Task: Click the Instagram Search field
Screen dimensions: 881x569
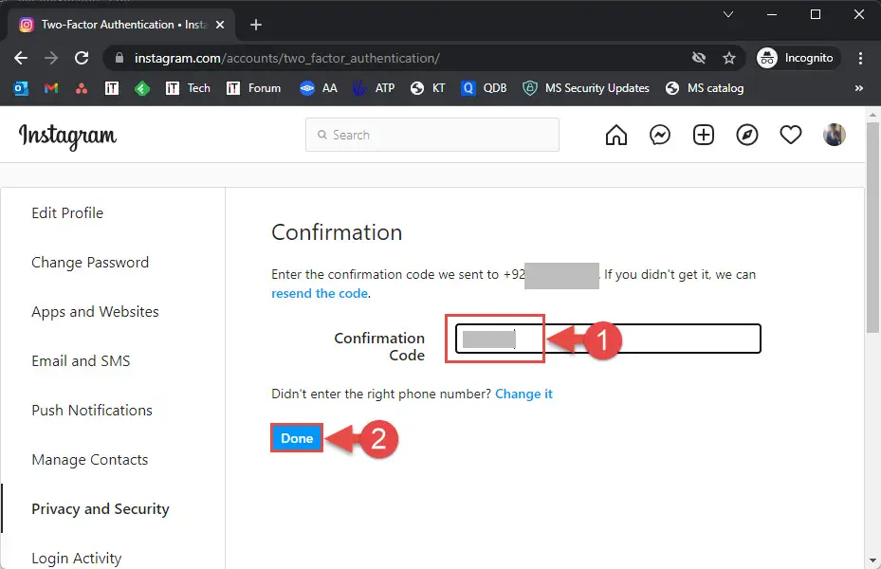Action: click(x=432, y=135)
